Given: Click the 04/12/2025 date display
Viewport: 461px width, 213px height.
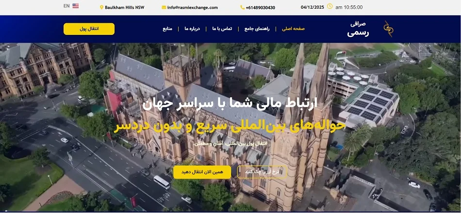Looking at the screenshot, I should pyautogui.click(x=312, y=7).
